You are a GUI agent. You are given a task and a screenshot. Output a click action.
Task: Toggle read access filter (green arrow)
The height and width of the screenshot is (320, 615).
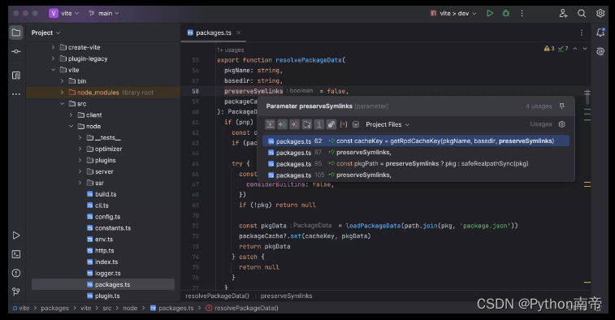pos(283,124)
